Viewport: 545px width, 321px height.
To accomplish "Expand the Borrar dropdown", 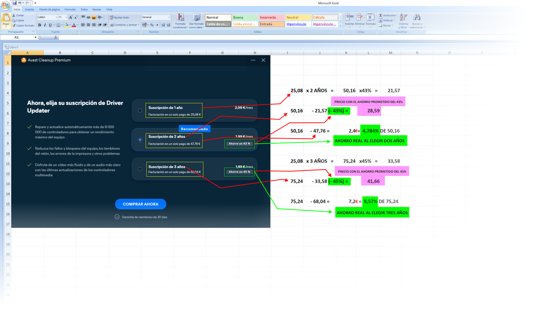I will (392, 26).
